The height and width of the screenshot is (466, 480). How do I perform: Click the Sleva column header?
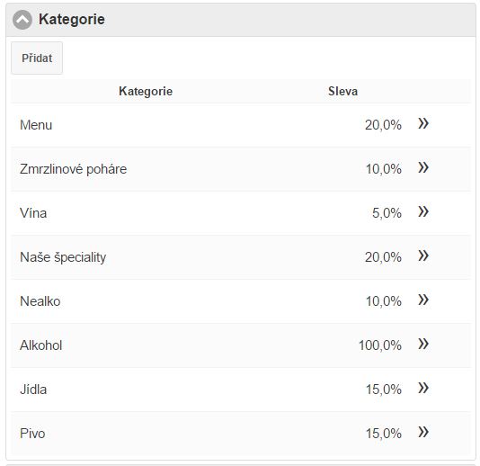(x=342, y=91)
